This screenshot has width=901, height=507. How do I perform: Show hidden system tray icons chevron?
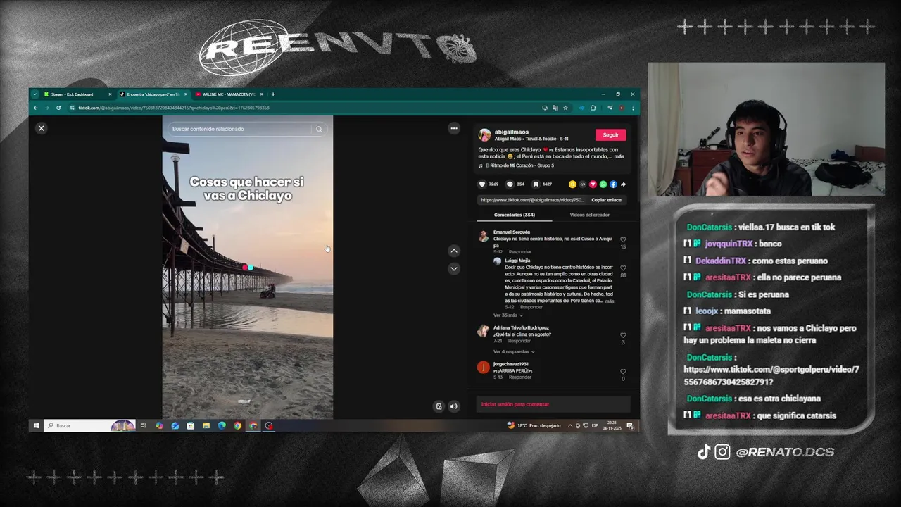coord(570,425)
